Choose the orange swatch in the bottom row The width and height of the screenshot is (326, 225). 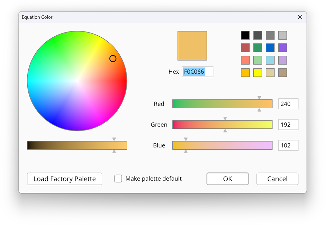click(x=245, y=72)
